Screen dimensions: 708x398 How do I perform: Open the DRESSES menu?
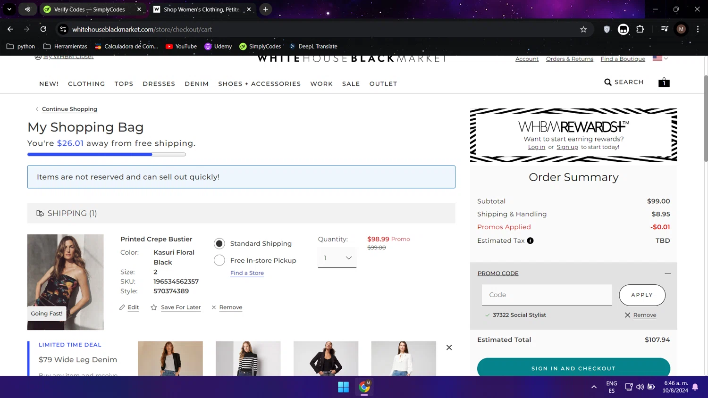pos(159,84)
